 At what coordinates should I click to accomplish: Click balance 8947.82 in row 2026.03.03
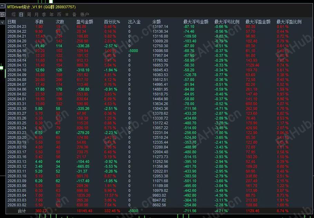click(x=159, y=200)
